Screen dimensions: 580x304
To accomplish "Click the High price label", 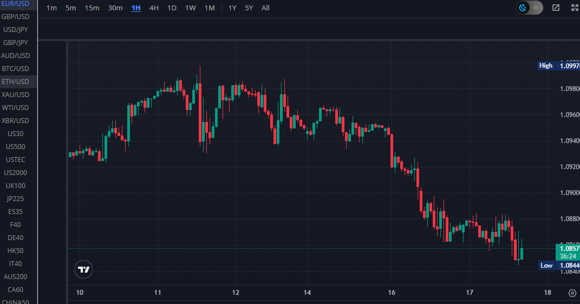I will [545, 66].
